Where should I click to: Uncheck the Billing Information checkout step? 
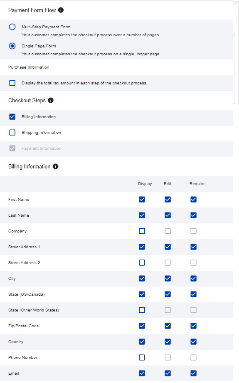click(12, 117)
